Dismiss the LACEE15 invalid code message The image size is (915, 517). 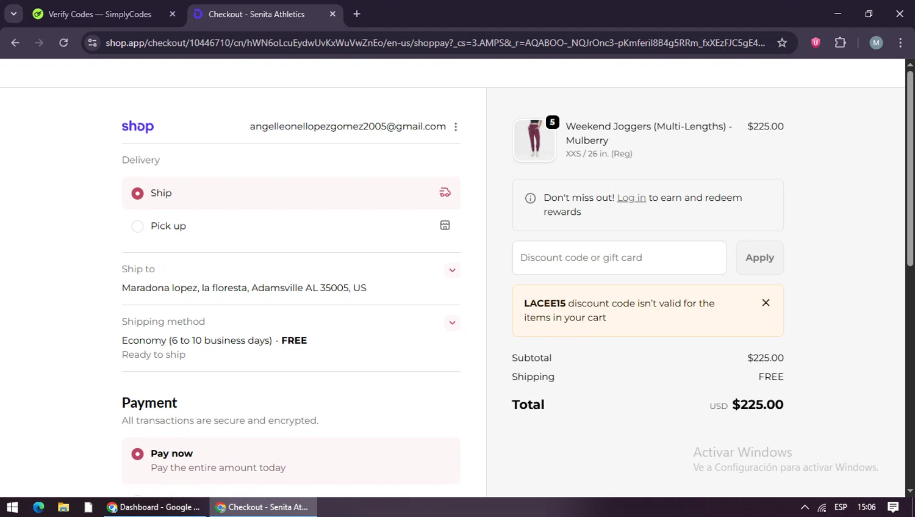click(x=766, y=303)
